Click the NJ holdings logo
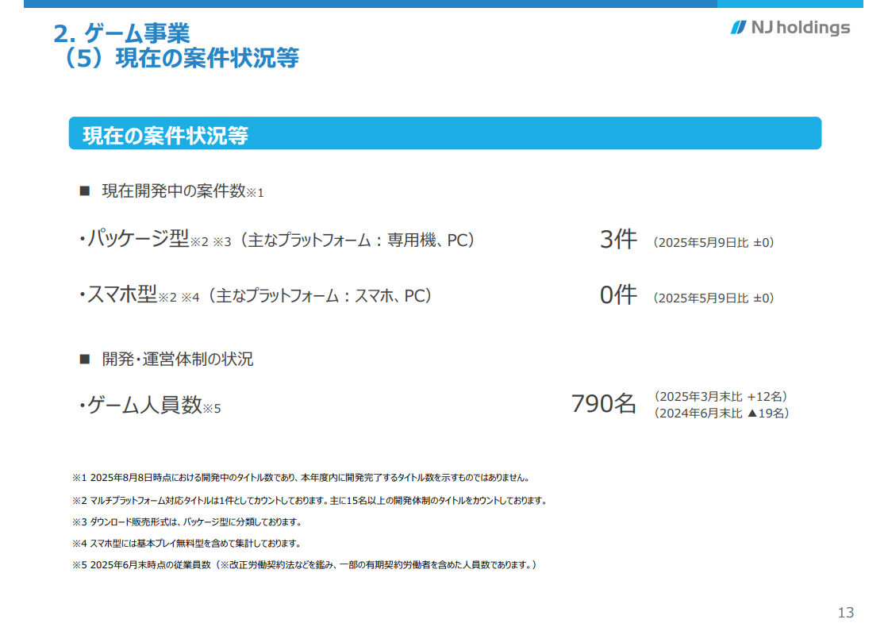Image resolution: width=888 pixels, height=627 pixels. [x=790, y=28]
